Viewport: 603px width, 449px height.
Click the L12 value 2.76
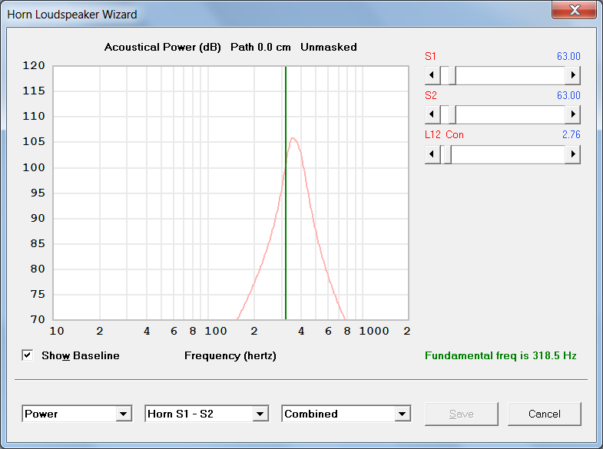pyautogui.click(x=571, y=134)
